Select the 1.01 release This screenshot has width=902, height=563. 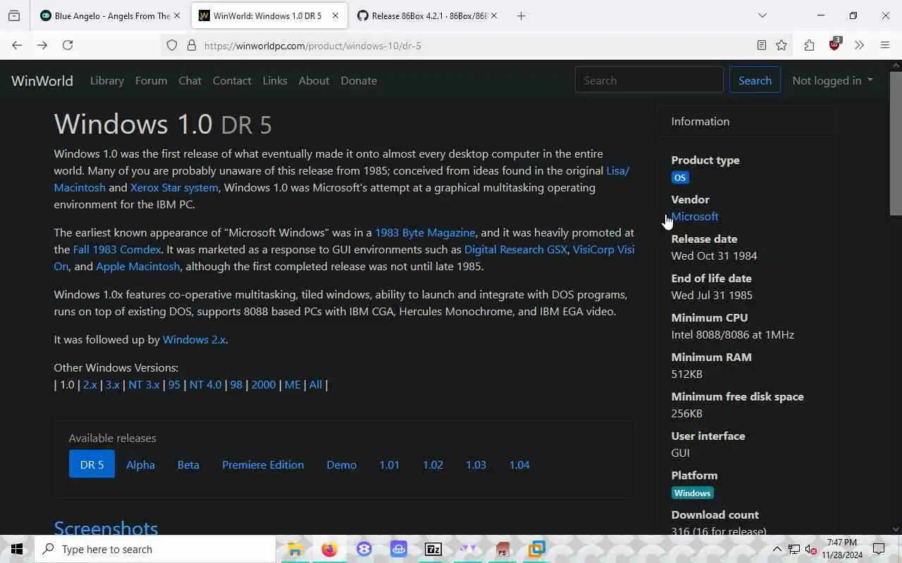tap(389, 464)
